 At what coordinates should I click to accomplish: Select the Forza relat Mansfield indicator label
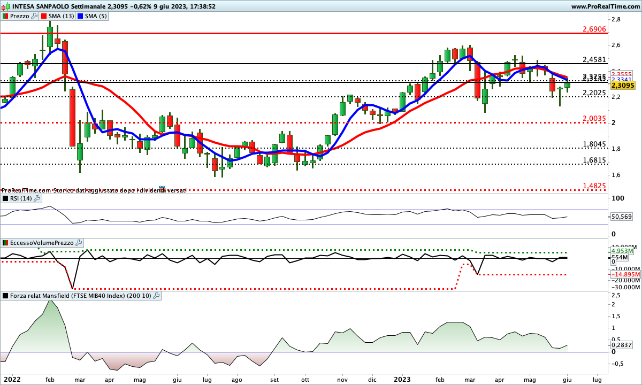[81, 295]
